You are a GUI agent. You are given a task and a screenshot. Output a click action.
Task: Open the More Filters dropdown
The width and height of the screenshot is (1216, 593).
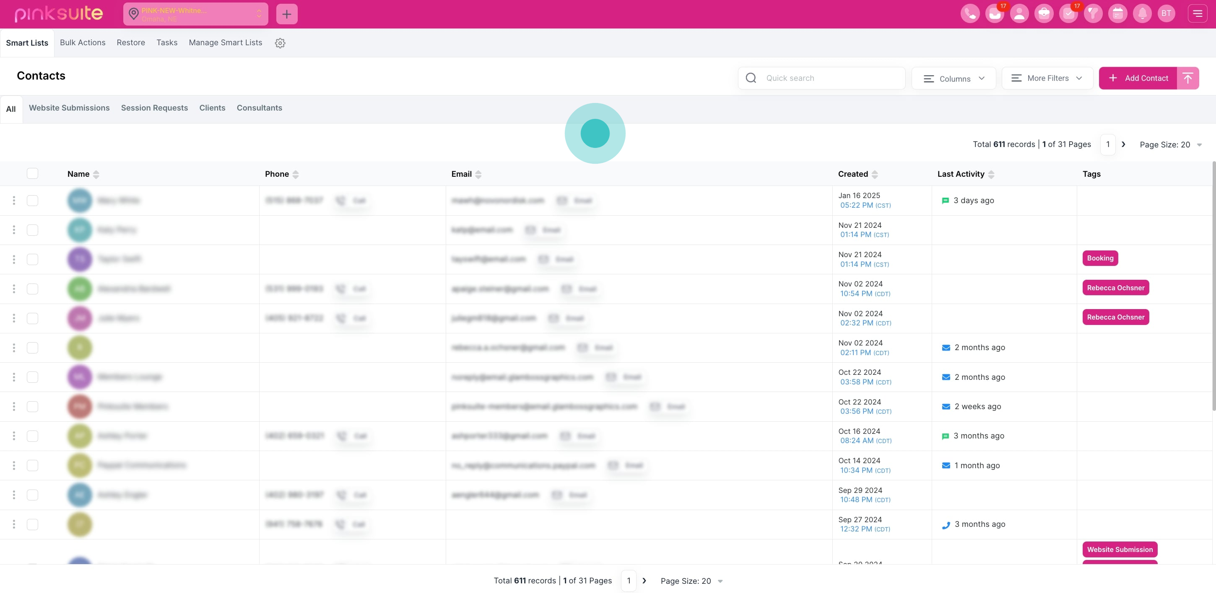click(1047, 78)
